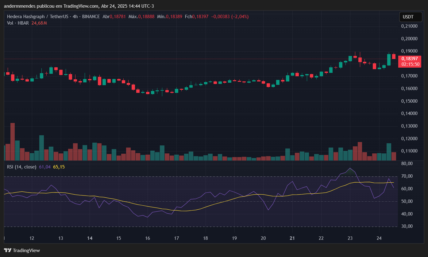Click the 0,13000 price axis label
The height and width of the screenshot is (257, 428).
coord(409,126)
